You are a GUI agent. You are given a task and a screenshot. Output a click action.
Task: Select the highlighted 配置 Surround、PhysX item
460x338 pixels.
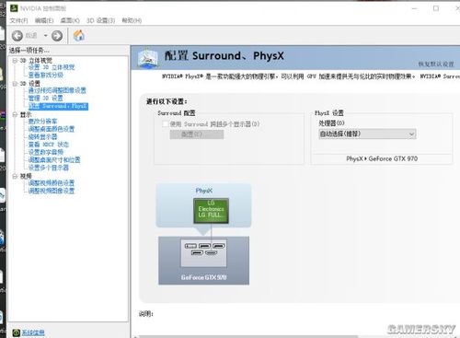[x=58, y=106]
